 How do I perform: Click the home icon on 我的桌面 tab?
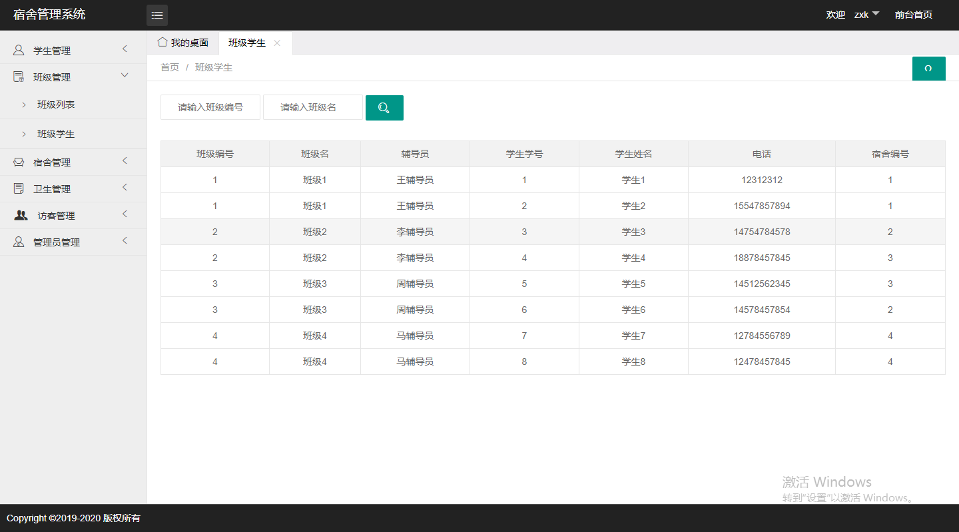point(162,42)
